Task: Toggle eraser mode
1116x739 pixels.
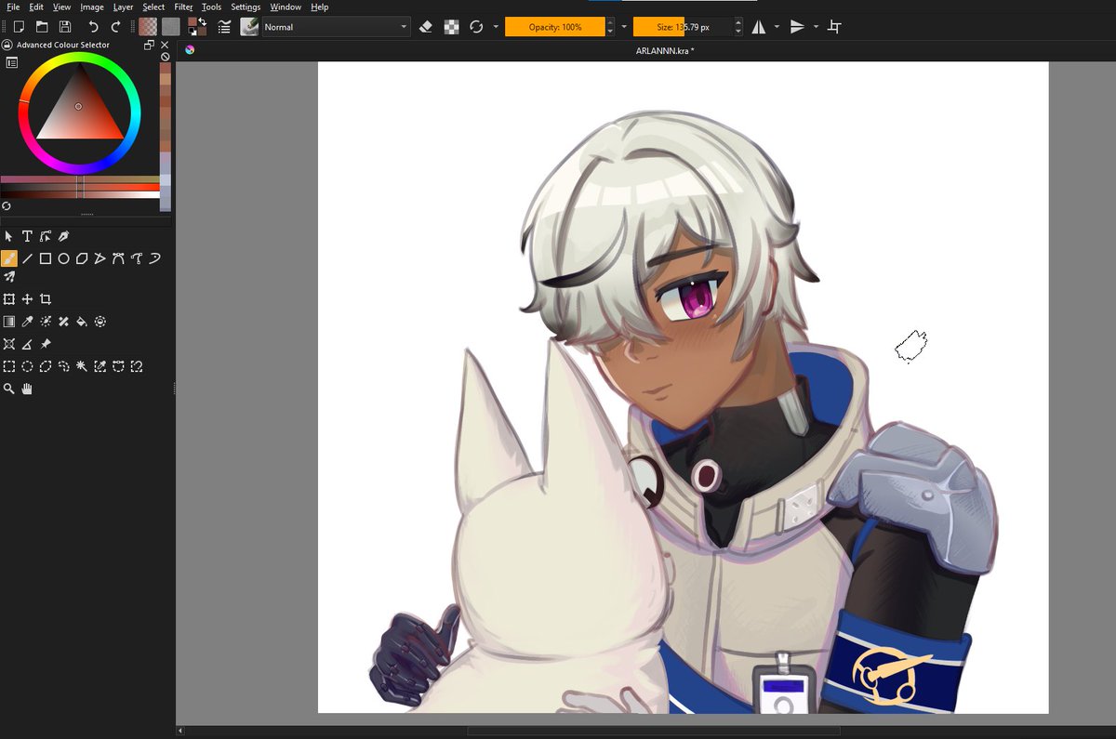Action: (426, 27)
